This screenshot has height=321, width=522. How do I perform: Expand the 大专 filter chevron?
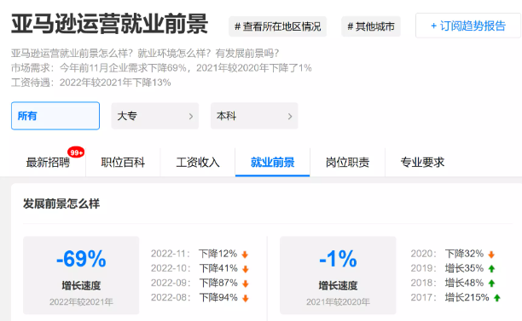pyautogui.click(x=191, y=117)
